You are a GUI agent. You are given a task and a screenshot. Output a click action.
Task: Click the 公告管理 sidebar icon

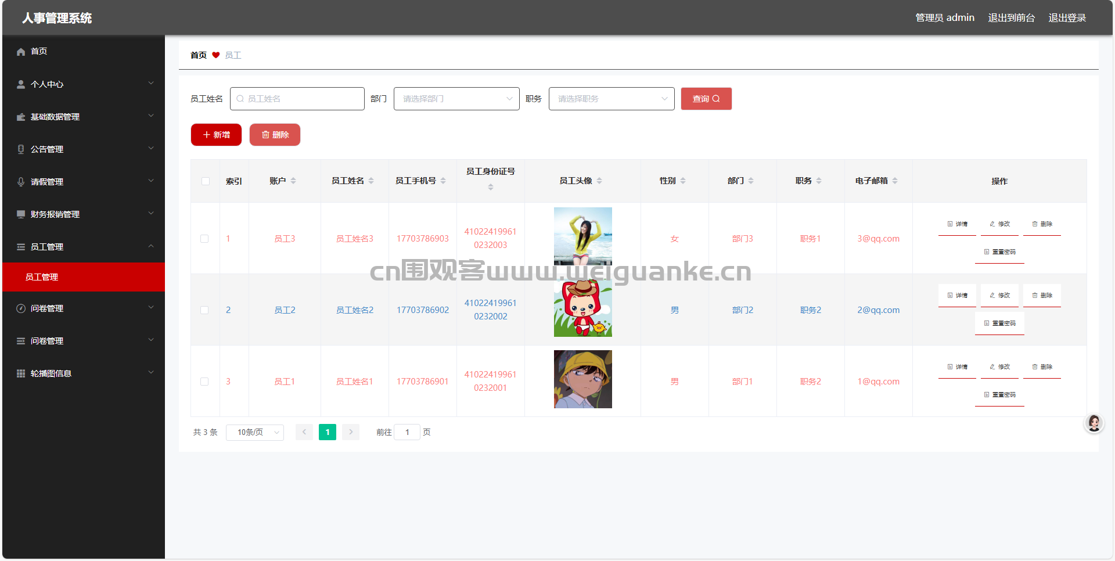tap(21, 149)
